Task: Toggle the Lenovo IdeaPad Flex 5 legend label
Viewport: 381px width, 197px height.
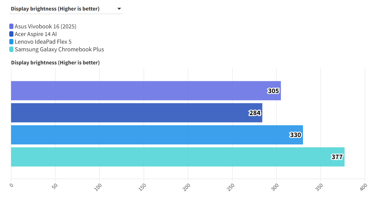Action: (43, 42)
